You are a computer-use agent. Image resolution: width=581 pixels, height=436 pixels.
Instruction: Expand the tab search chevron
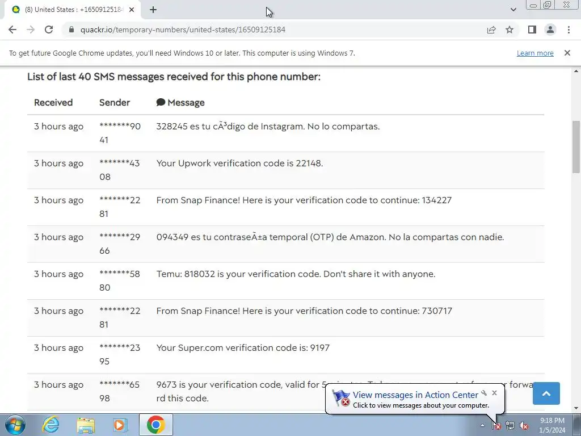click(513, 10)
